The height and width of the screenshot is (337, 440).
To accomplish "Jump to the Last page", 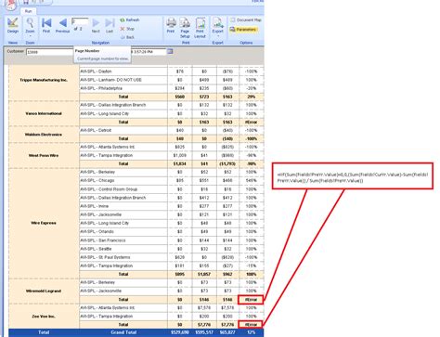I will [110, 25].
